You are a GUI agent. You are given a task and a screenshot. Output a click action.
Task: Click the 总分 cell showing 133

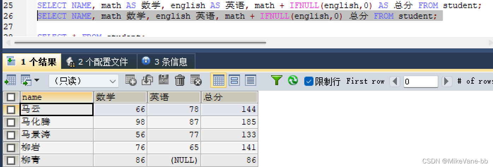tap(229, 135)
